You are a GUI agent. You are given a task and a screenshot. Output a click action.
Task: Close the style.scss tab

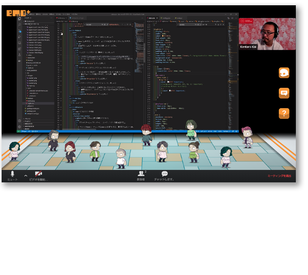pyautogui.click(x=157, y=18)
